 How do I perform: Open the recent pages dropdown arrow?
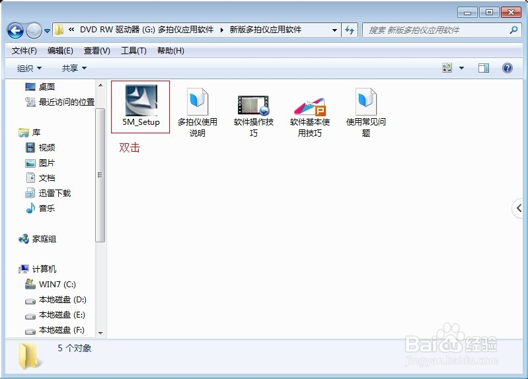point(47,30)
